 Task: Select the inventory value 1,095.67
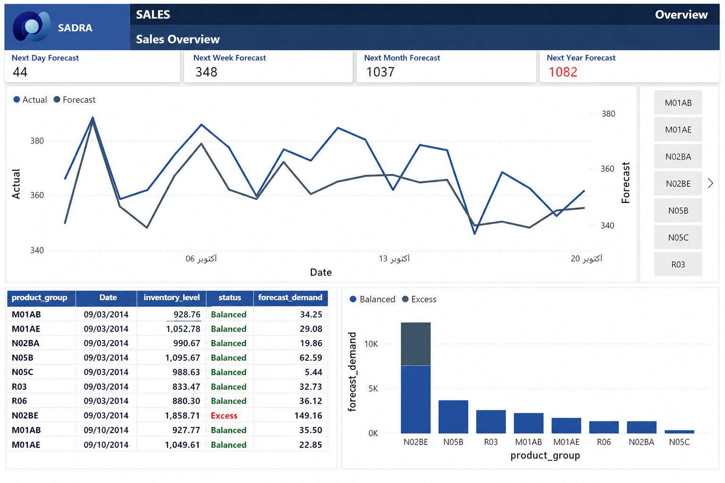pos(183,358)
